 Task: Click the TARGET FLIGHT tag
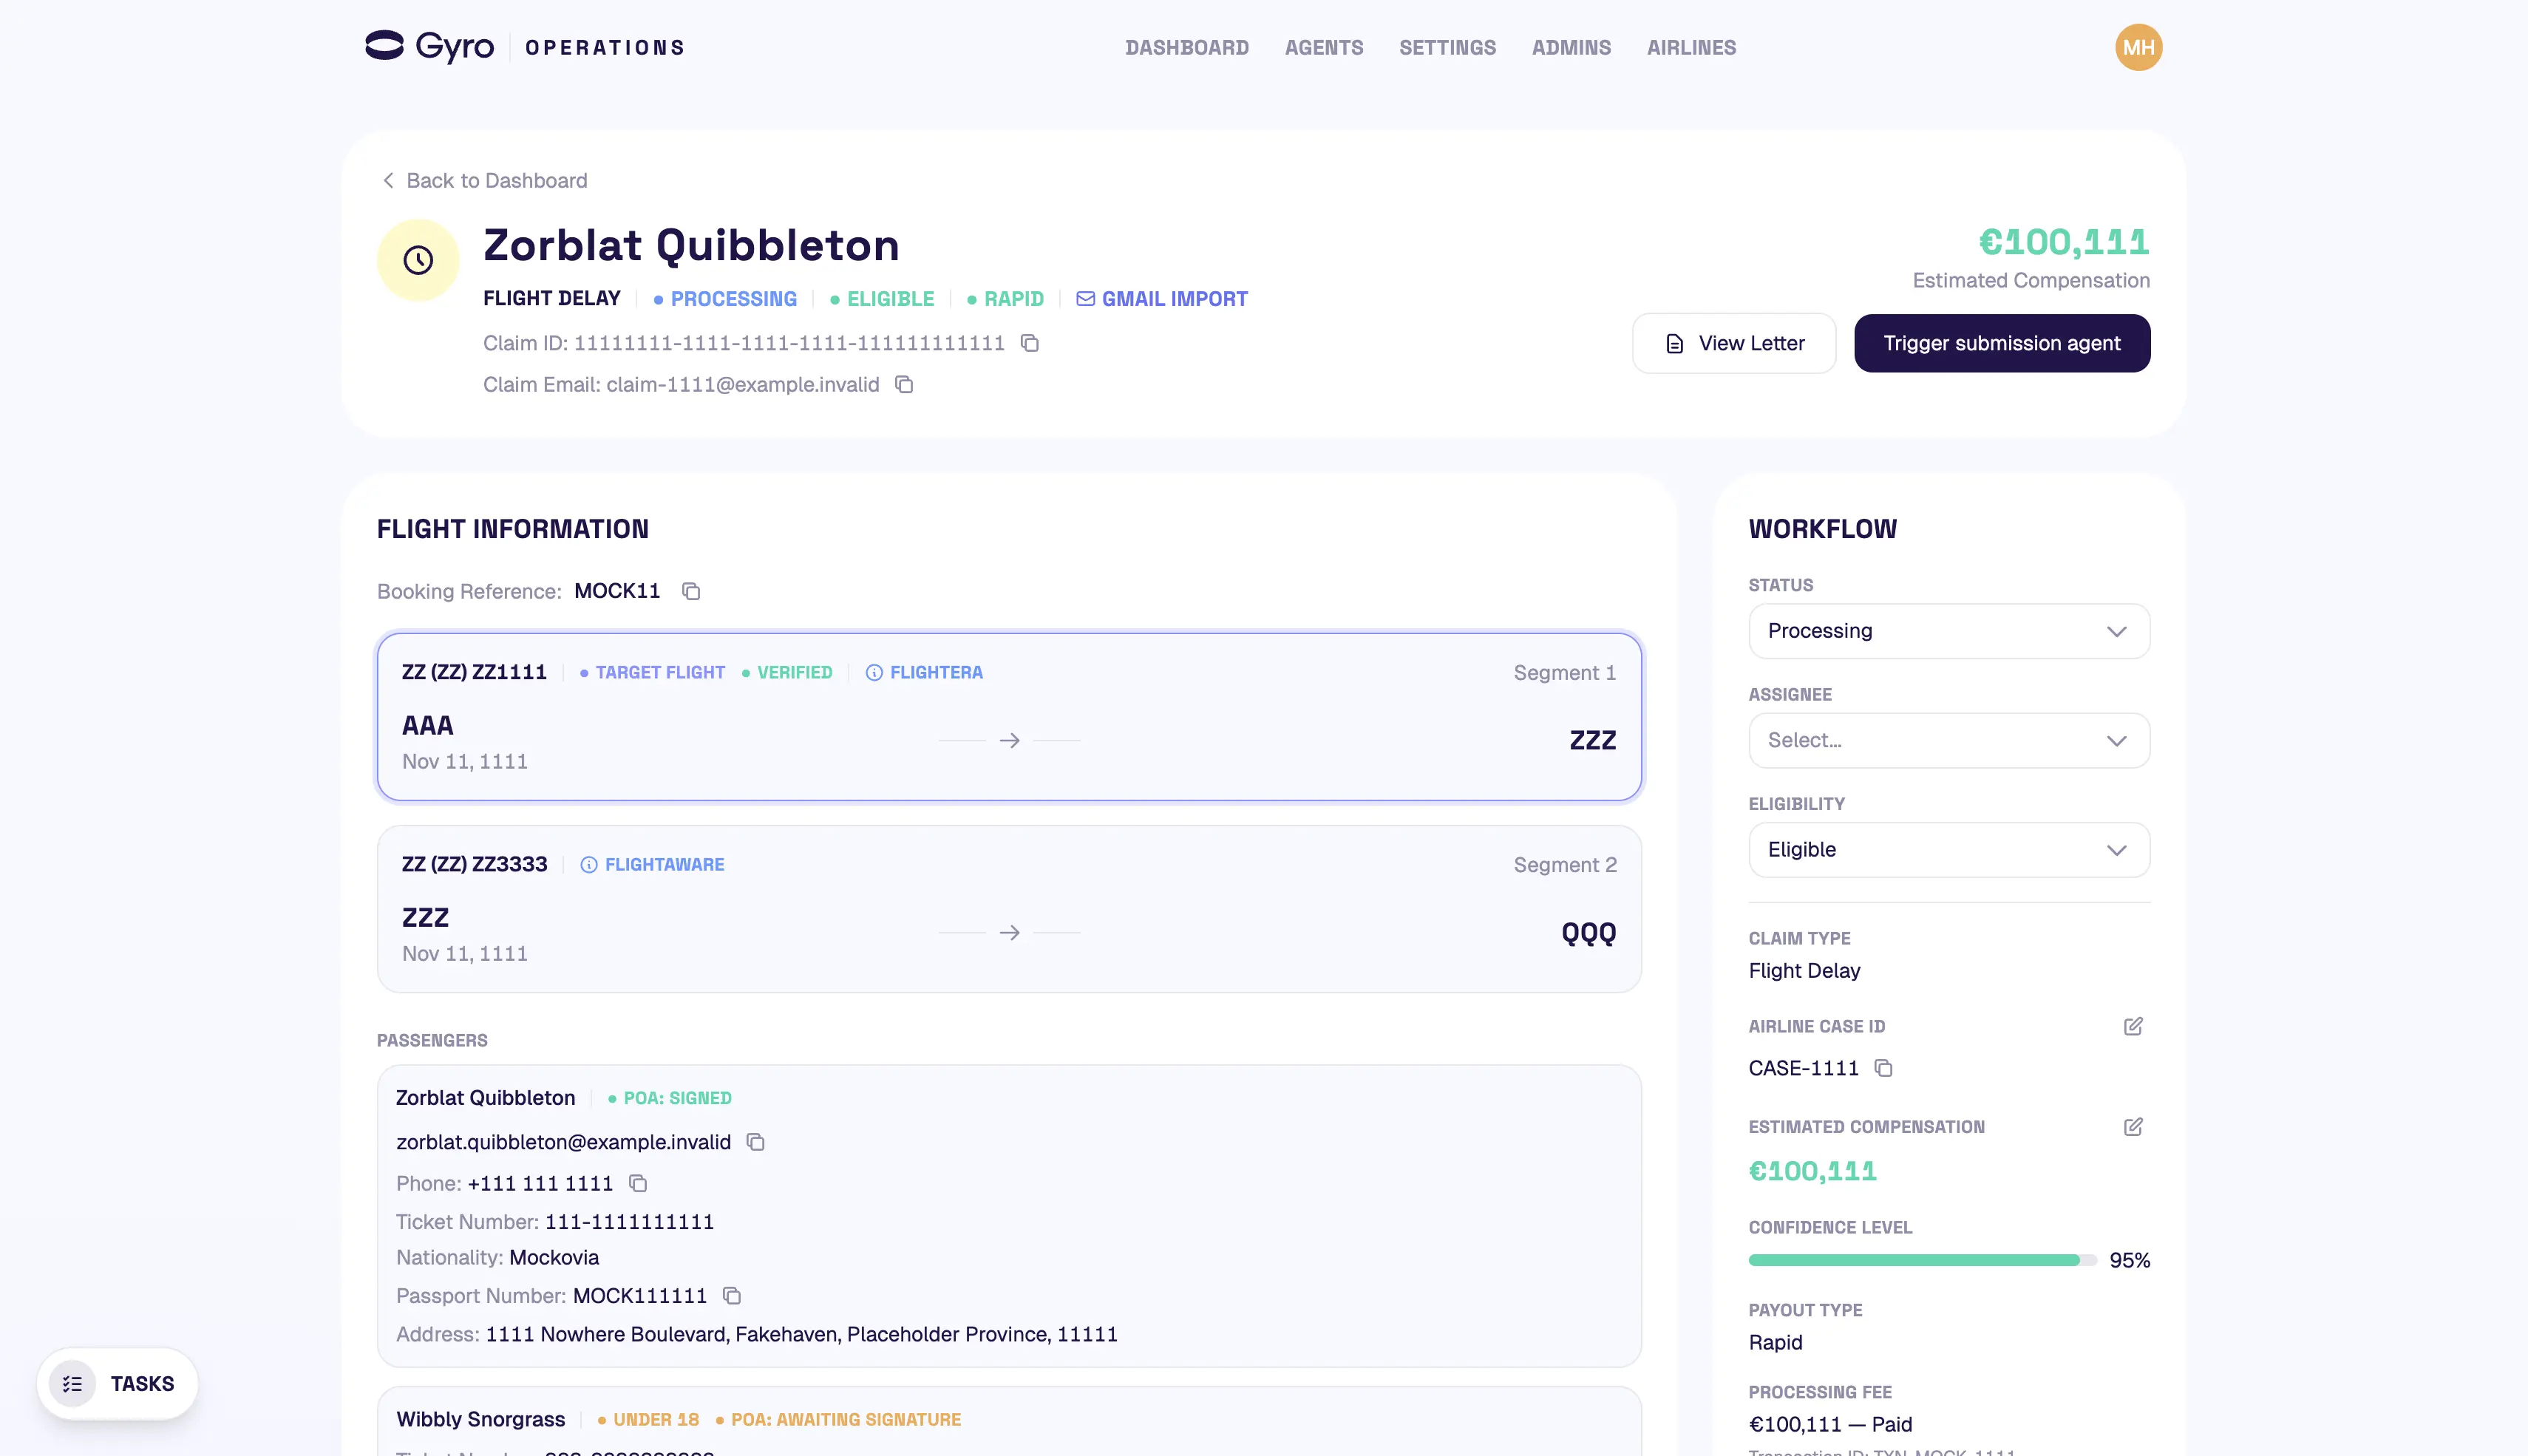(x=652, y=673)
